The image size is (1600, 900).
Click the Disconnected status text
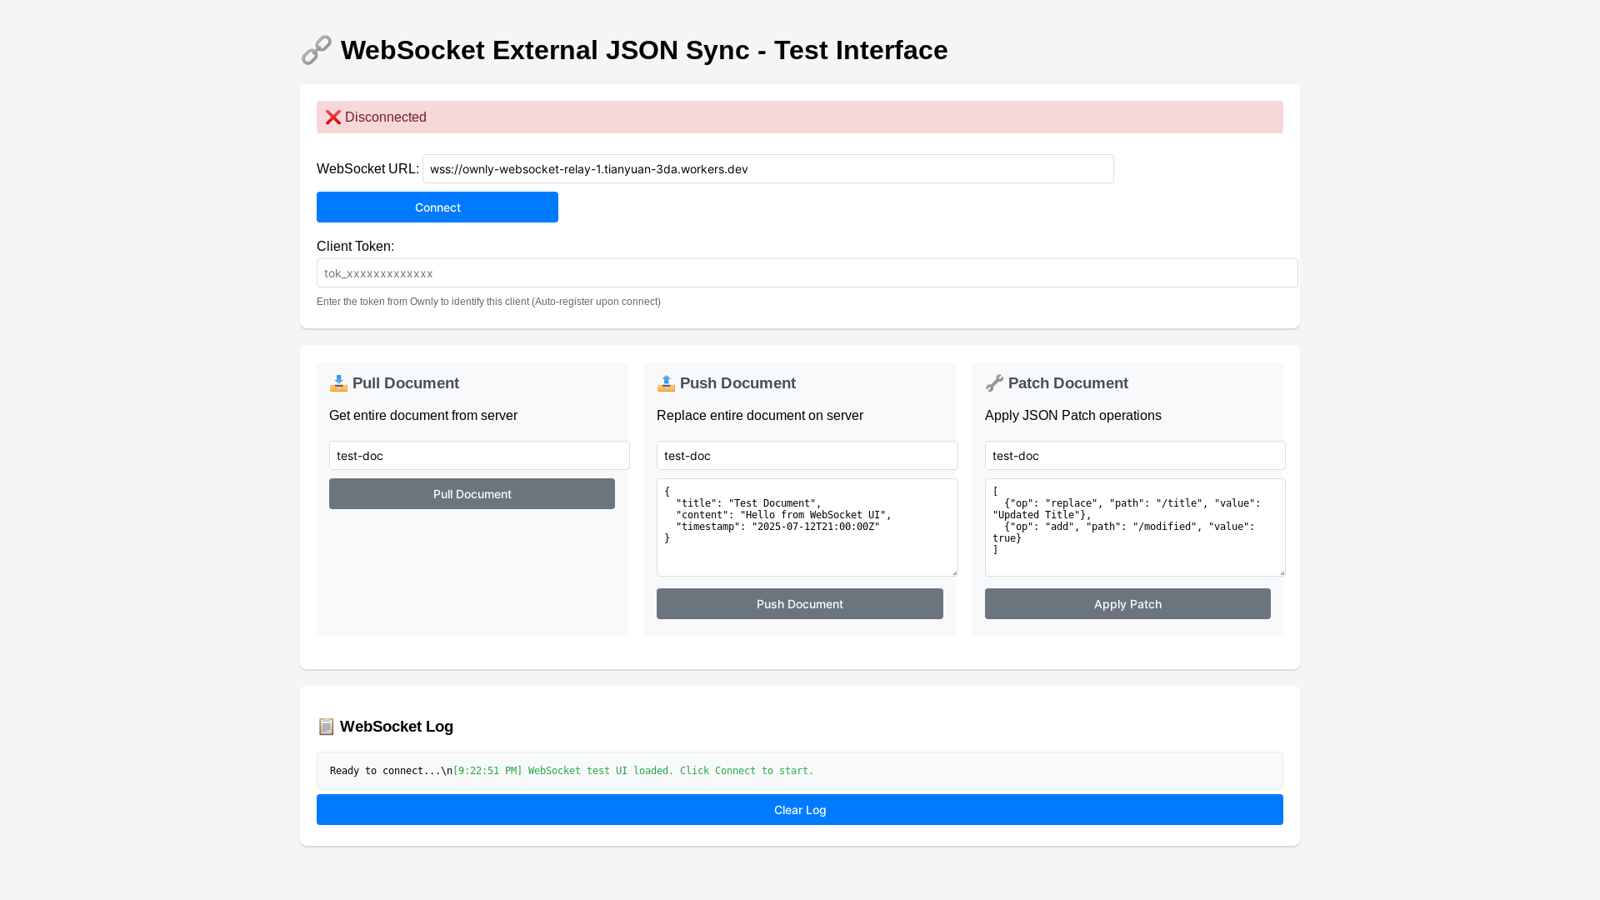[386, 117]
